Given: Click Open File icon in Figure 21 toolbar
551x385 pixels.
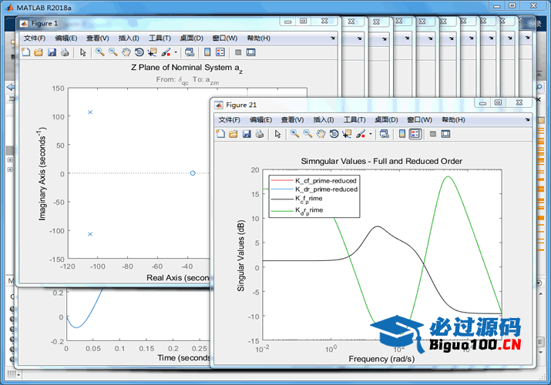Looking at the screenshot, I should (x=234, y=134).
